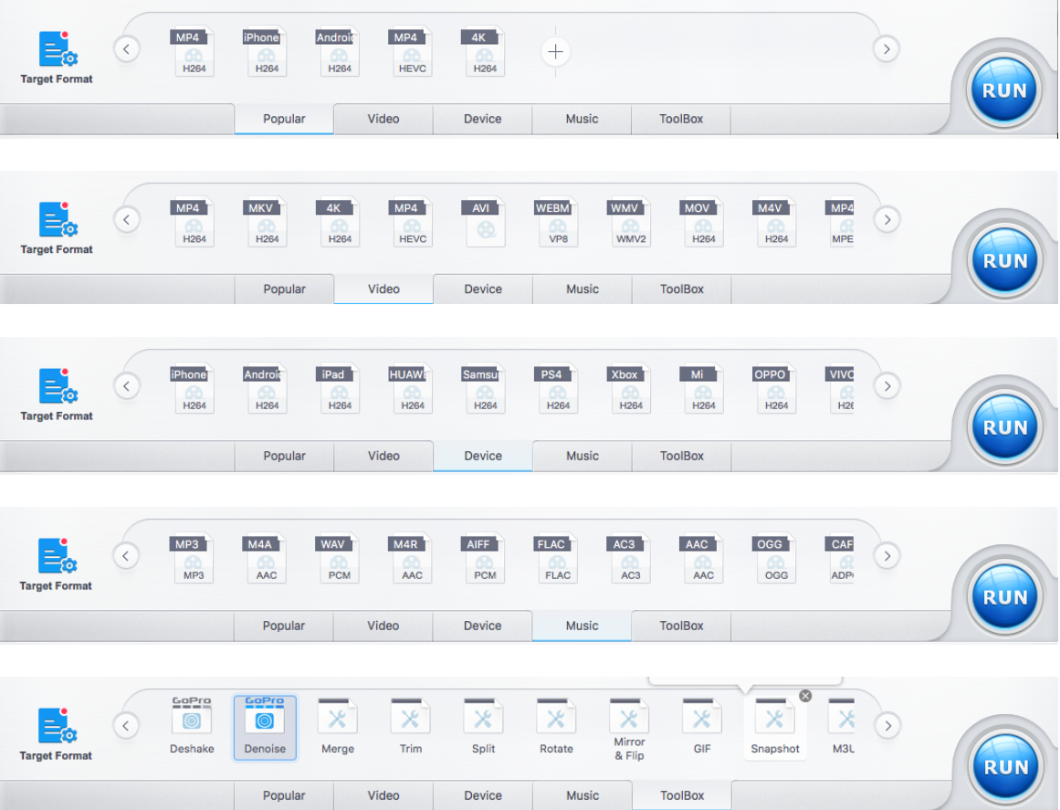Select the Mi device profile

(703, 389)
